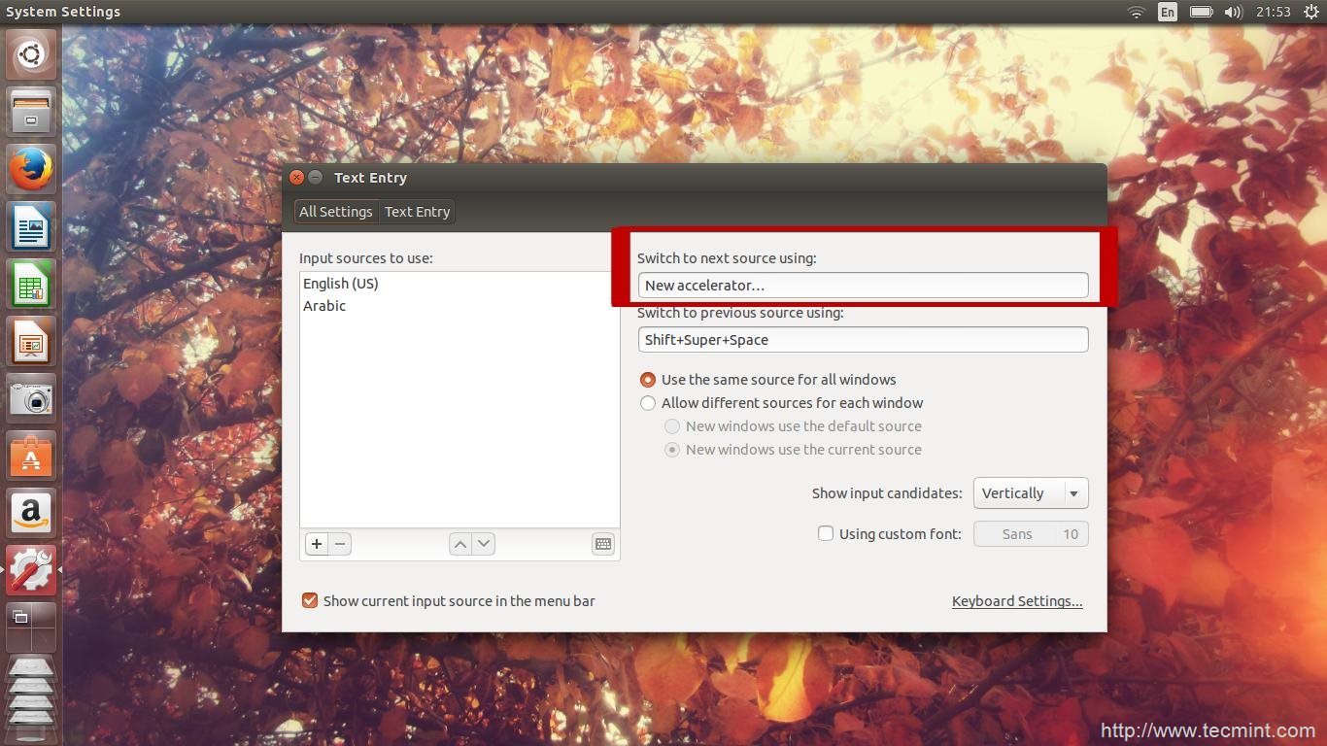
Task: Close the Text Entry window
Action: 297,178
